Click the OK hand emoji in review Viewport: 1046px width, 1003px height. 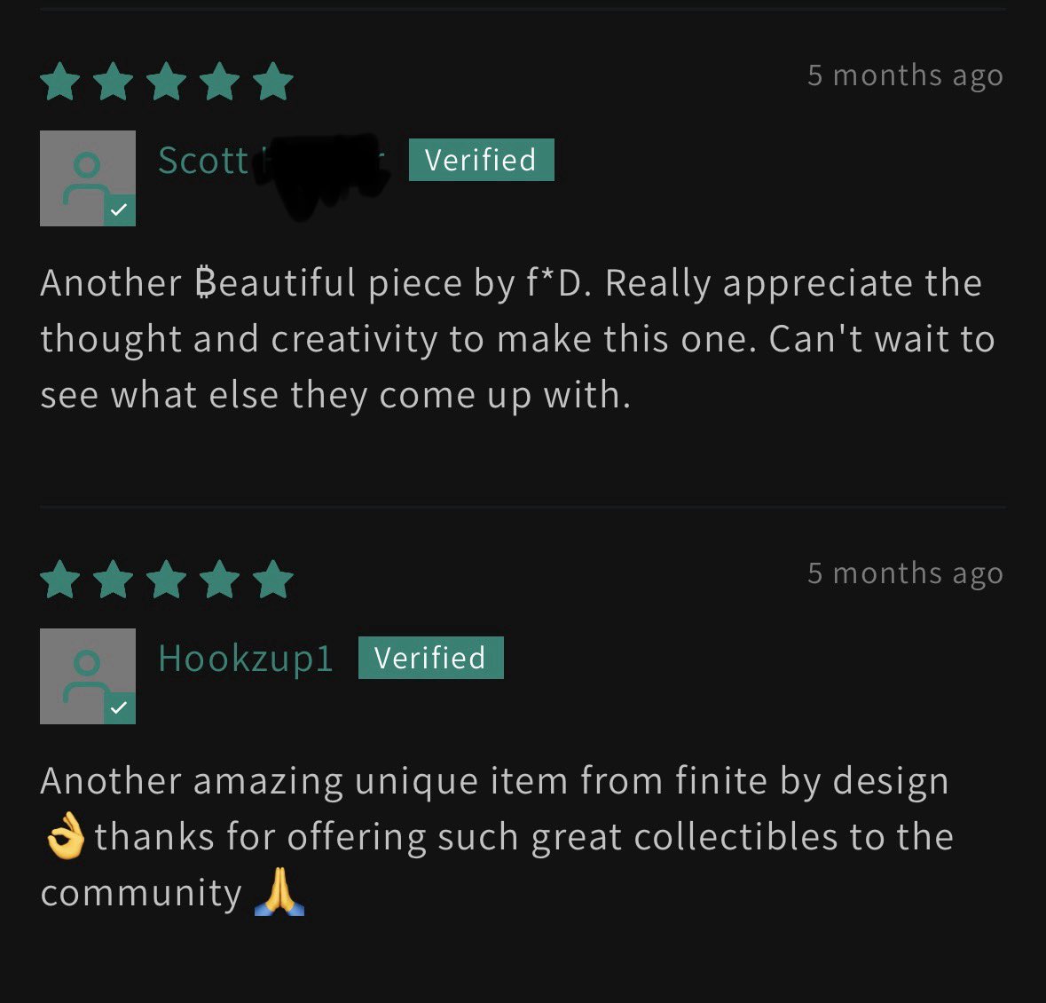point(66,837)
